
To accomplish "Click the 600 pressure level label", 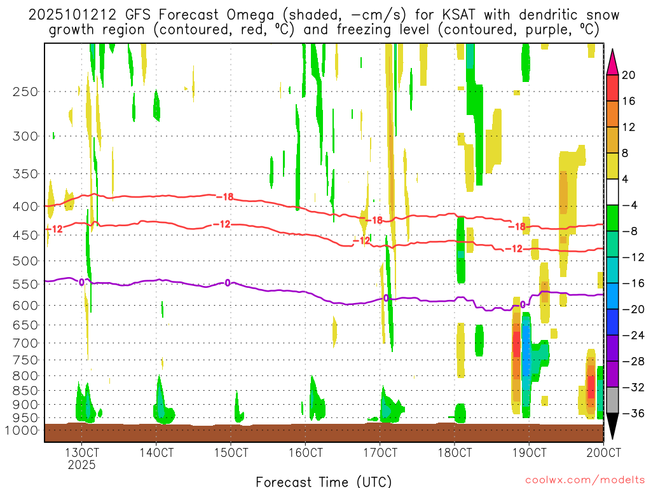I will click(25, 306).
